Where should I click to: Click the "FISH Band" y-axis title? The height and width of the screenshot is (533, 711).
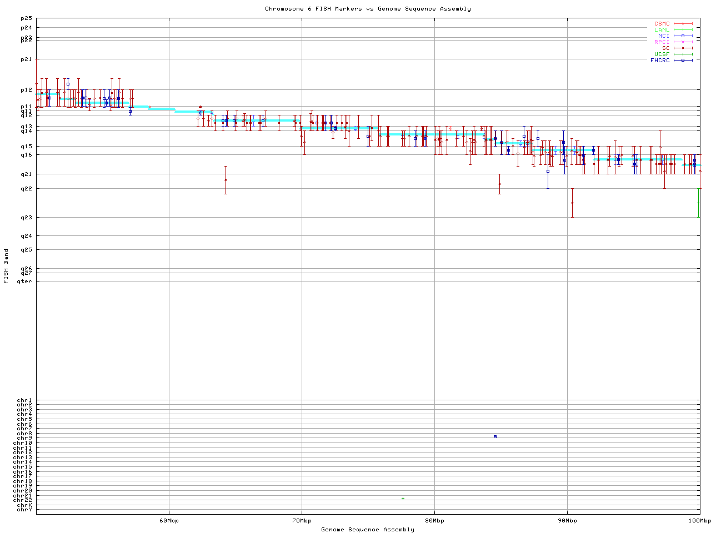coord(7,266)
